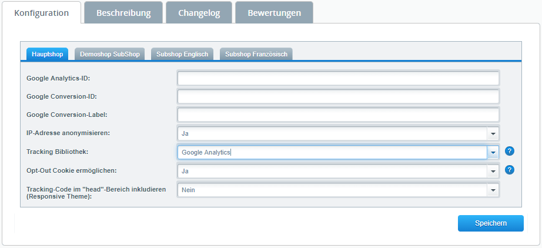Save settings with the Speichern button
The width and height of the screenshot is (542, 248).
pos(490,223)
